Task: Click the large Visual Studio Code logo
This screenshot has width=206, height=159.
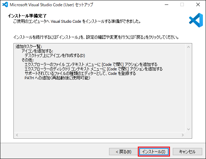Action: pyautogui.click(x=196, y=20)
